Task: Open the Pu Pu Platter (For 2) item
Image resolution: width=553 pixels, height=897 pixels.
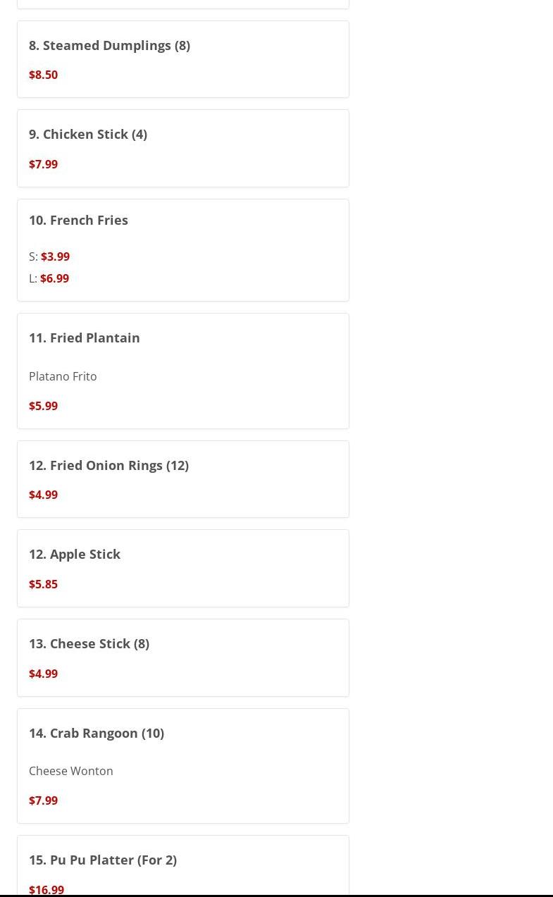Action: click(x=103, y=860)
